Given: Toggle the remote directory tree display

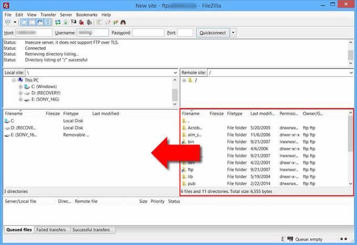Looking at the screenshot, I should 40,23.
